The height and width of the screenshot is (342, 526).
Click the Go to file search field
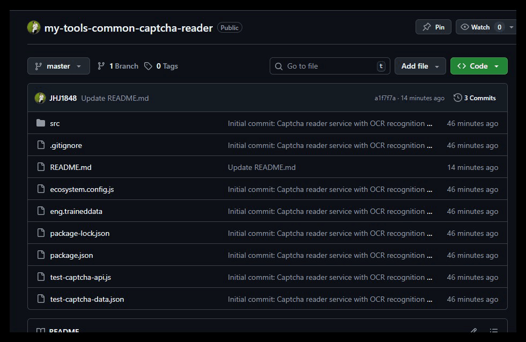(x=327, y=66)
